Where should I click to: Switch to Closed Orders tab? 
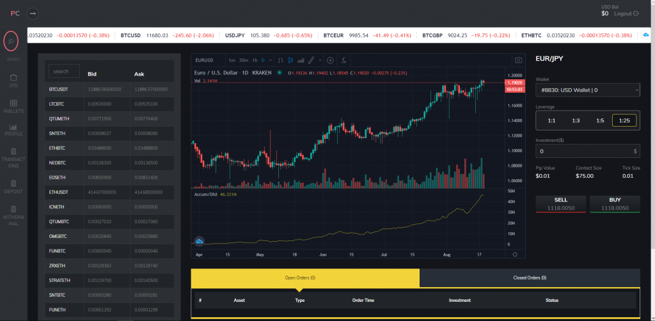530,278
